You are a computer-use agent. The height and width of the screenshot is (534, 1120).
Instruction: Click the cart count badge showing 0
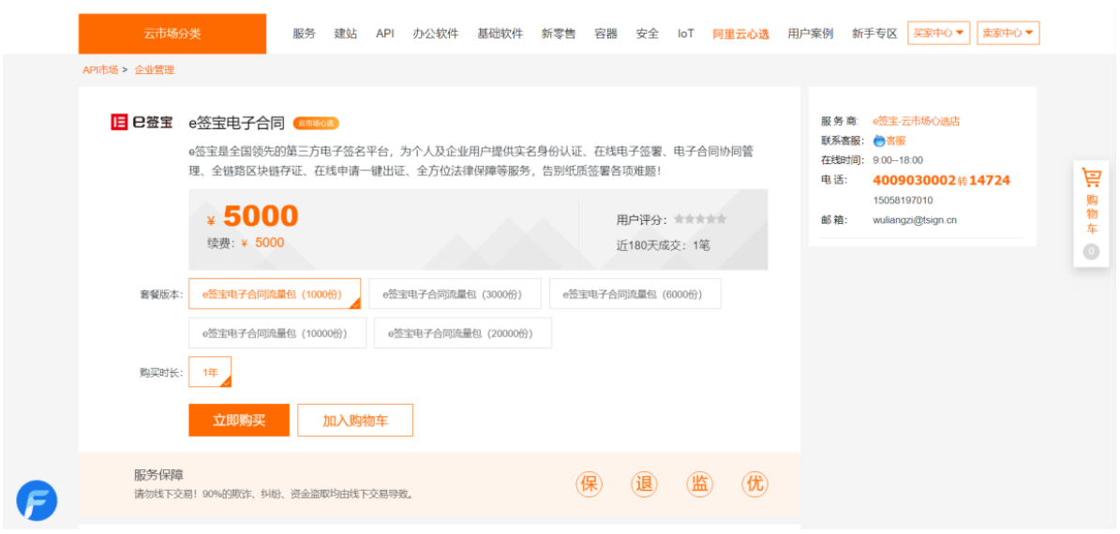(1091, 252)
